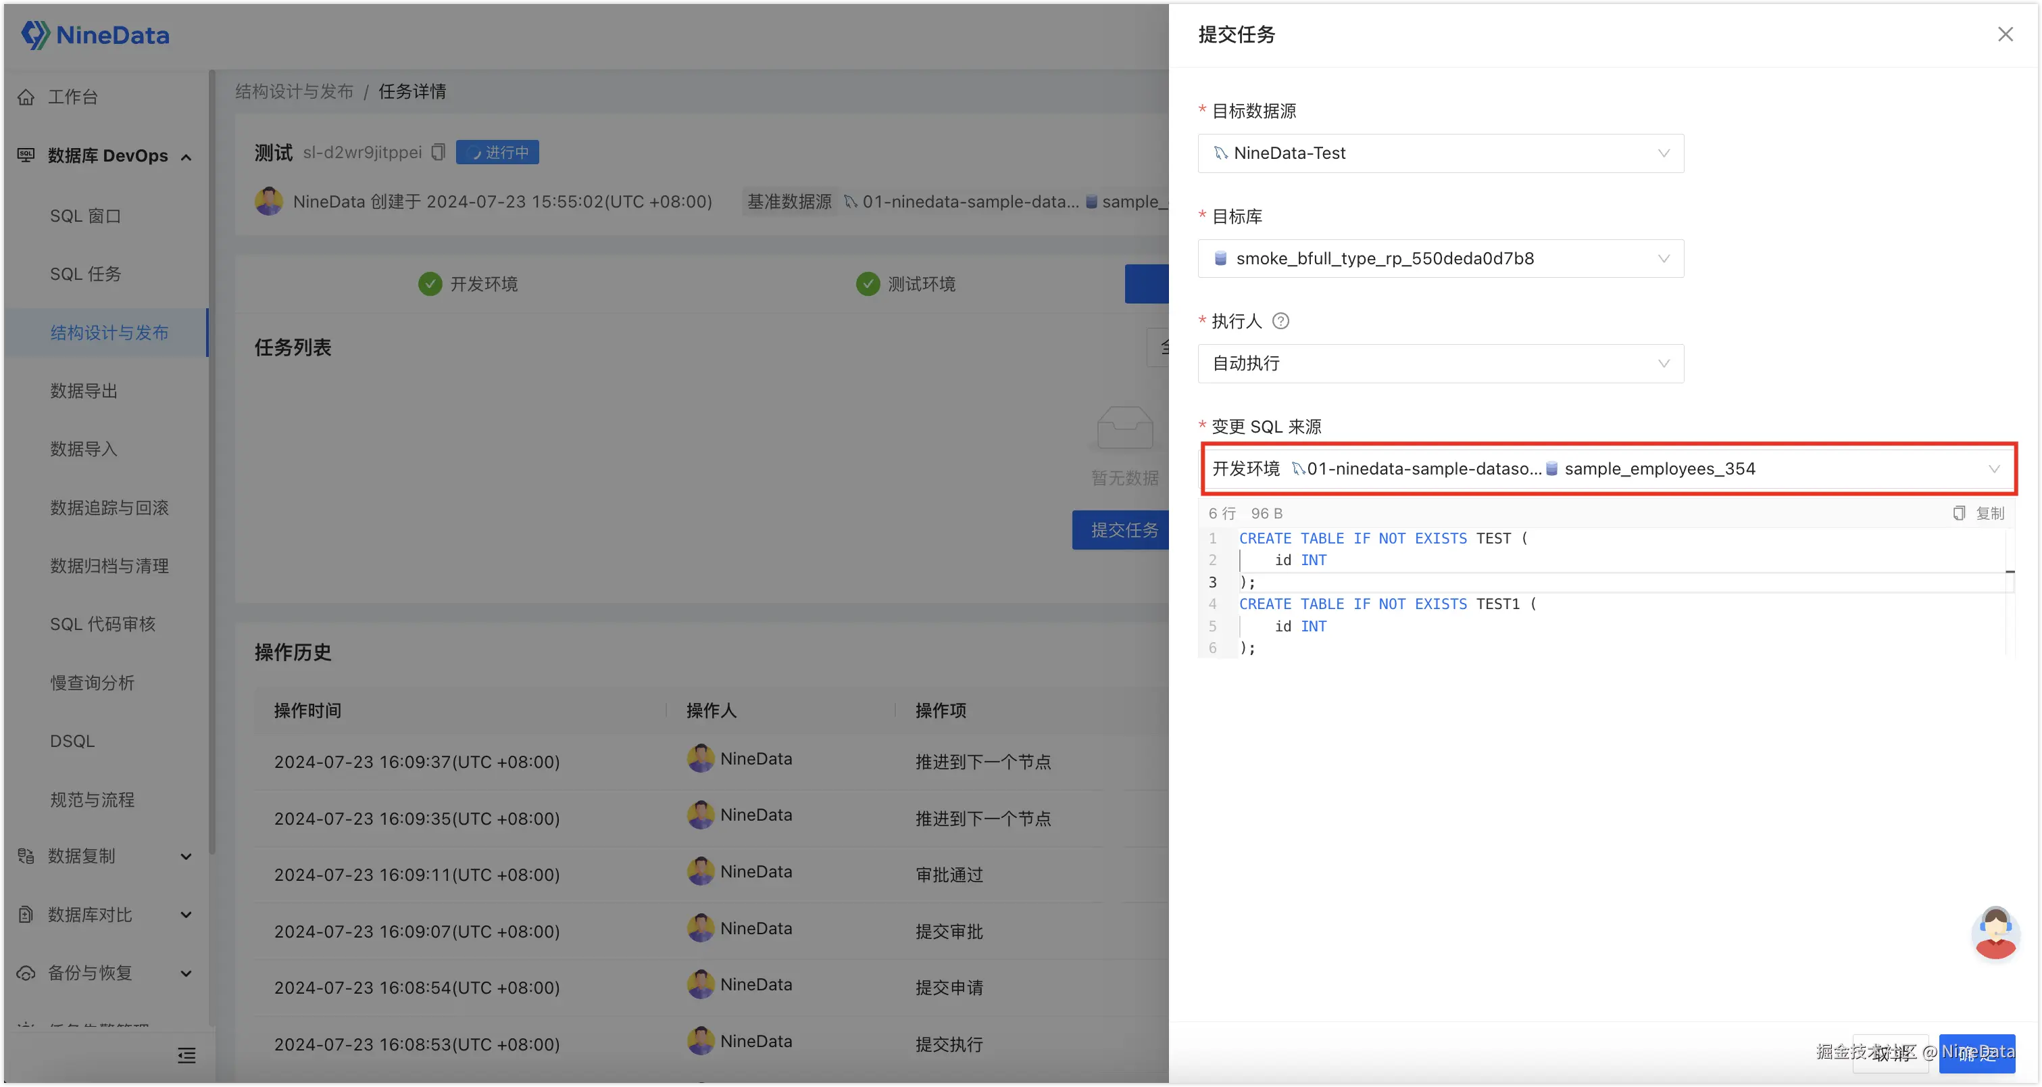This screenshot has width=2042, height=1087.
Task: Click 结构设计与发布 breadcrumb link
Action: [294, 91]
